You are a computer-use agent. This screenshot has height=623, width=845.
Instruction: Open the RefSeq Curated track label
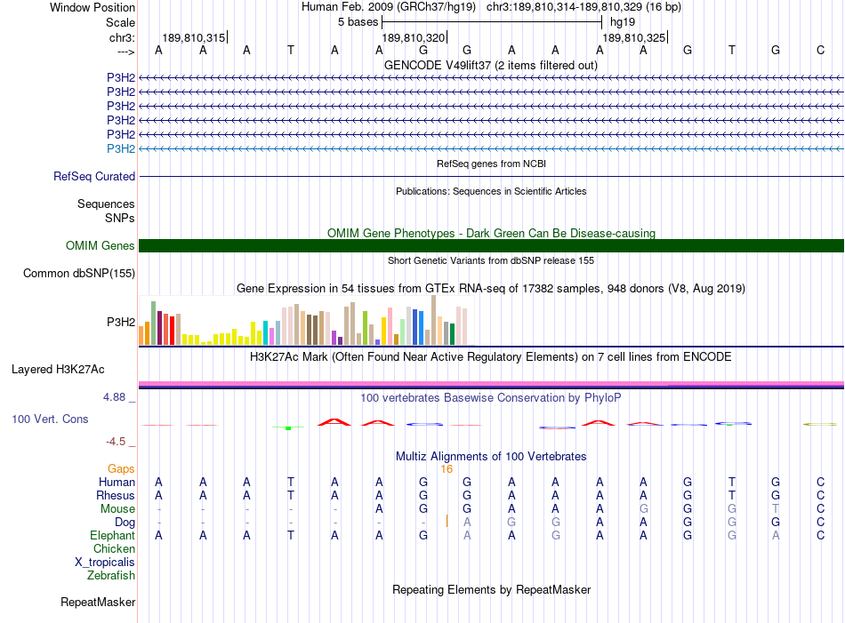[x=94, y=176]
